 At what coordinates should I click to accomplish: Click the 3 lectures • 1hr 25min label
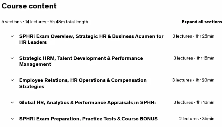[x=193, y=36]
